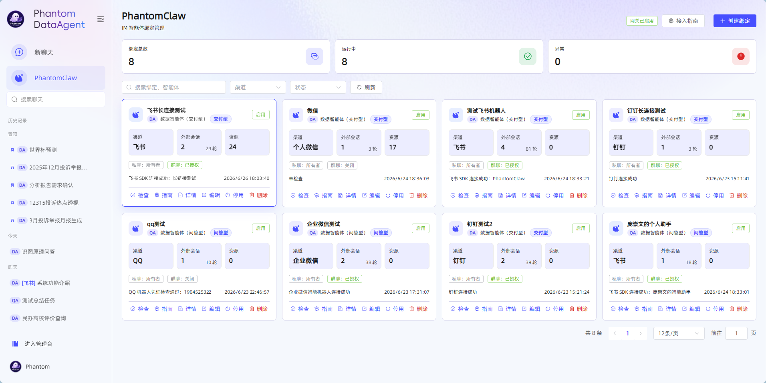Image resolution: width=766 pixels, height=383 pixels.
Task: Click the running status check icon
Action: click(x=528, y=56)
